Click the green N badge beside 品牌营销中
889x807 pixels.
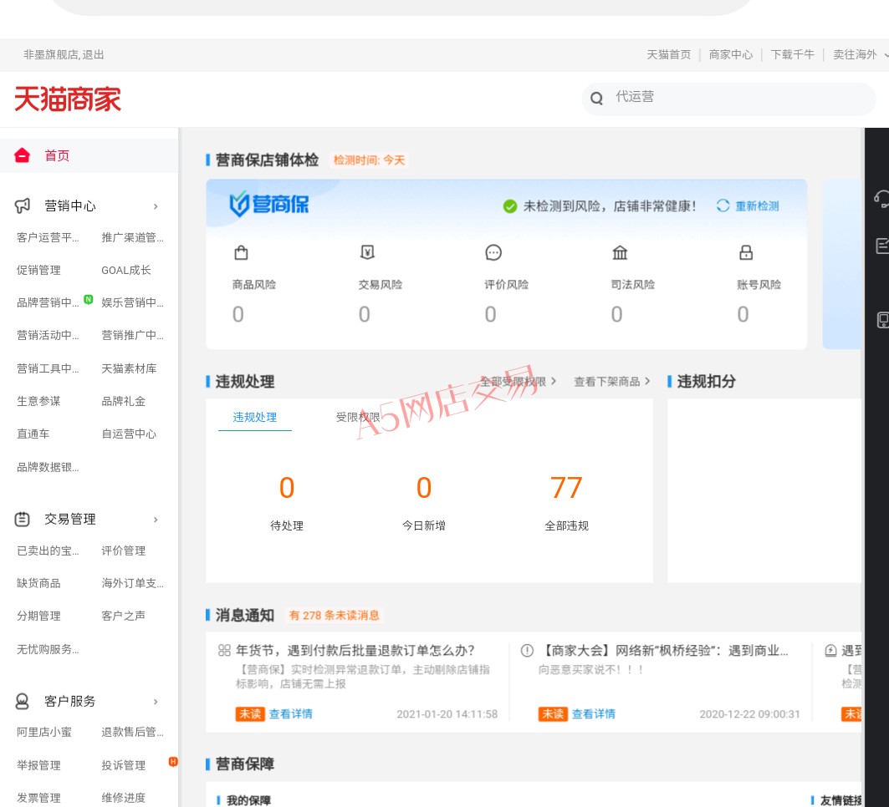pyautogui.click(x=89, y=299)
